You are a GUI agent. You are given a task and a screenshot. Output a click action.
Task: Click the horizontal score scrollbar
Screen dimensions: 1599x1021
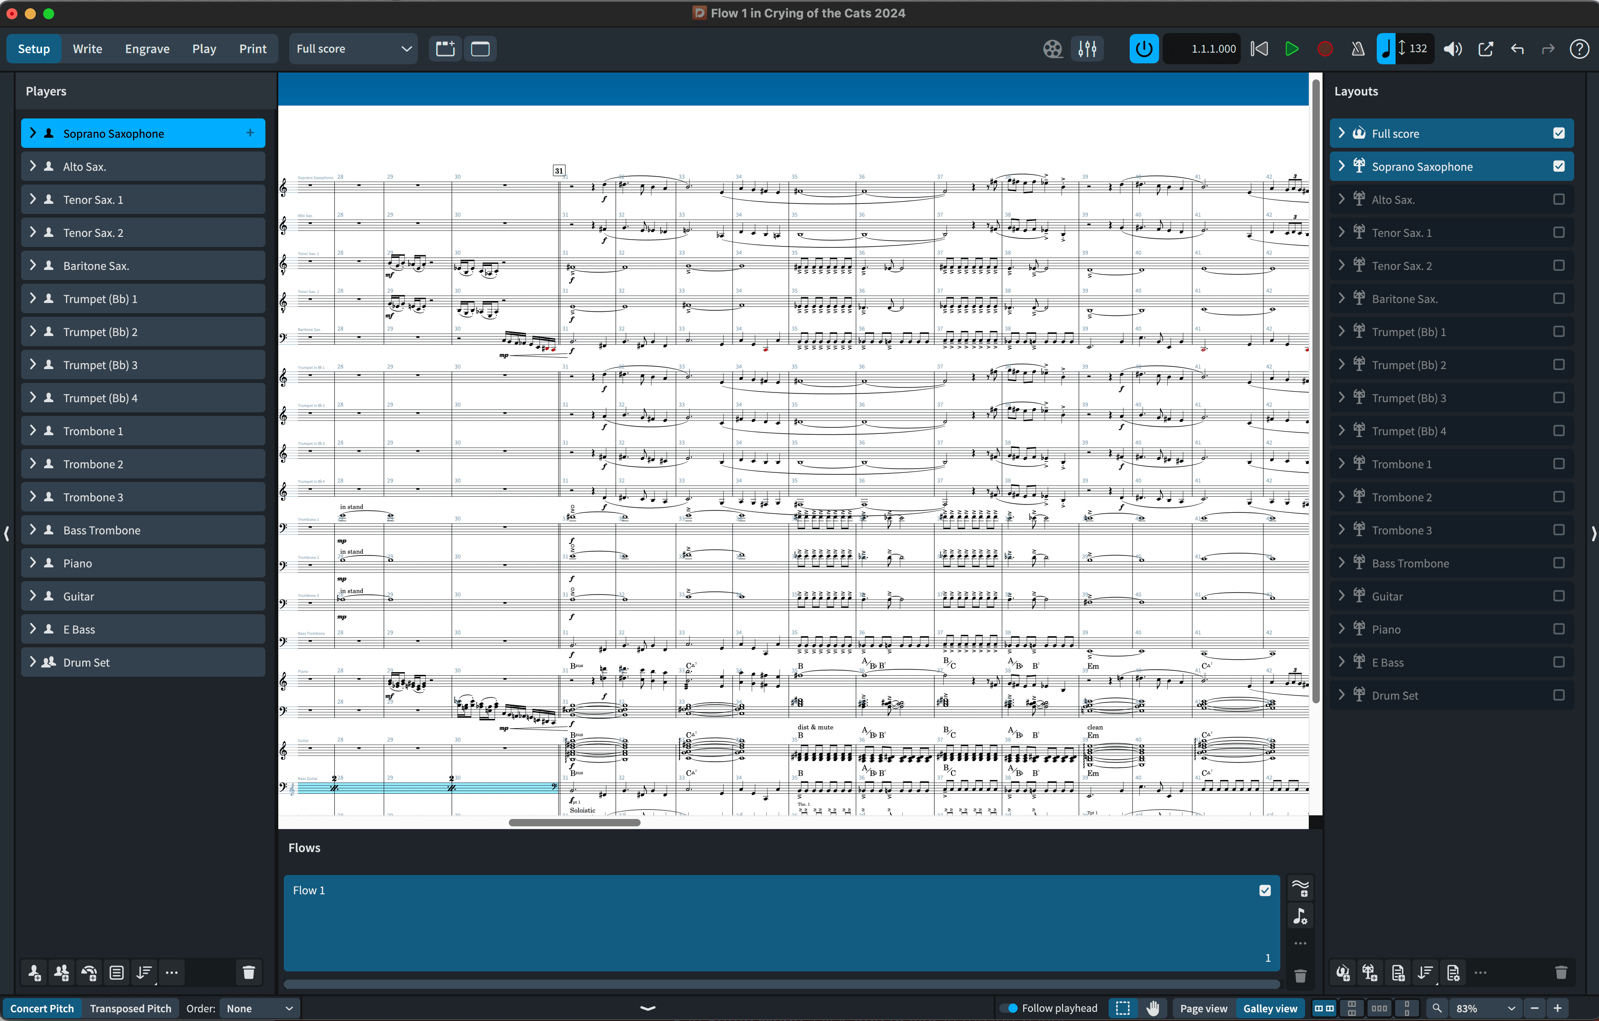tap(574, 823)
